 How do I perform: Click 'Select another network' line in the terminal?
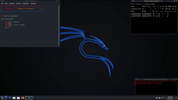(16, 25)
